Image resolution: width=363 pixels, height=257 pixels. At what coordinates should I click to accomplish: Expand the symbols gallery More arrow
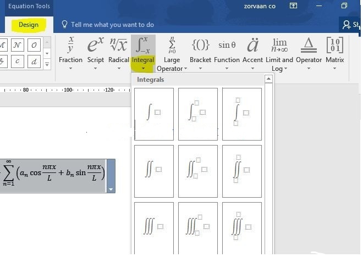pyautogui.click(x=47, y=64)
